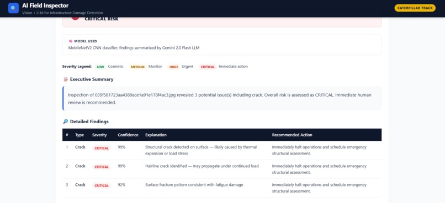445x203 pixels.
Task: Click the AI Field Inspector title
Action: (45, 6)
